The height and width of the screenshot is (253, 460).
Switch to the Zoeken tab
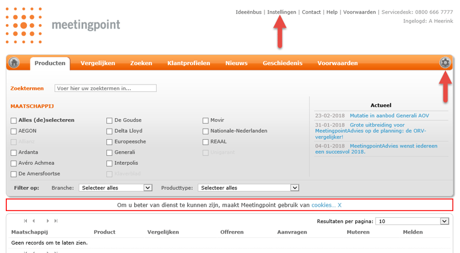click(x=141, y=63)
